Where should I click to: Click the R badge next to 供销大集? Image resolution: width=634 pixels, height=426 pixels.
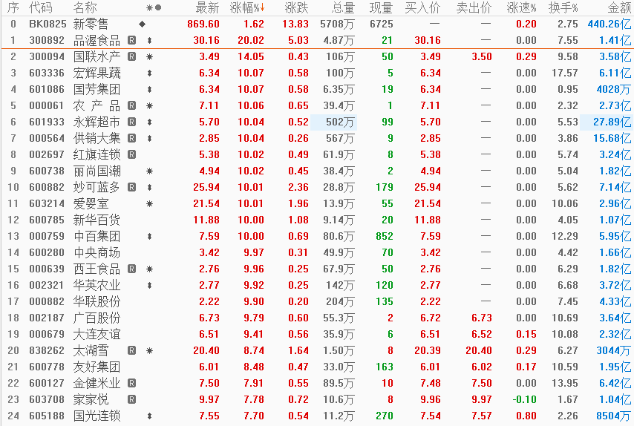point(132,138)
